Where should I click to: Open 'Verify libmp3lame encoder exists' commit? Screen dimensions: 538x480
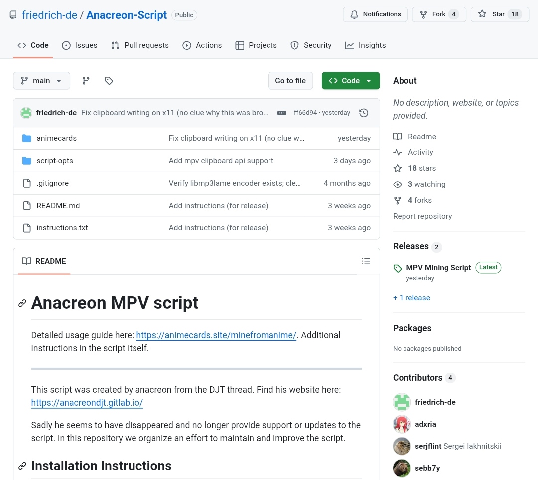pos(235,183)
